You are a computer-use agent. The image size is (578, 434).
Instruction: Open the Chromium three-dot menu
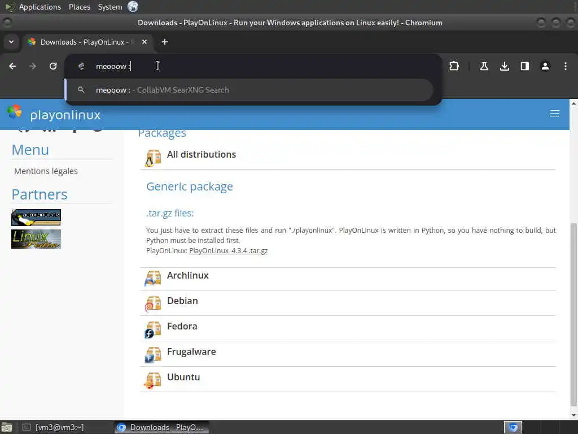pos(566,66)
